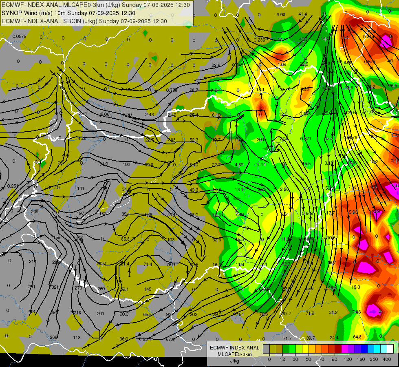Click the legend scale label '30'
The width and height of the screenshot is (399, 367).
pyautogui.click(x=295, y=359)
